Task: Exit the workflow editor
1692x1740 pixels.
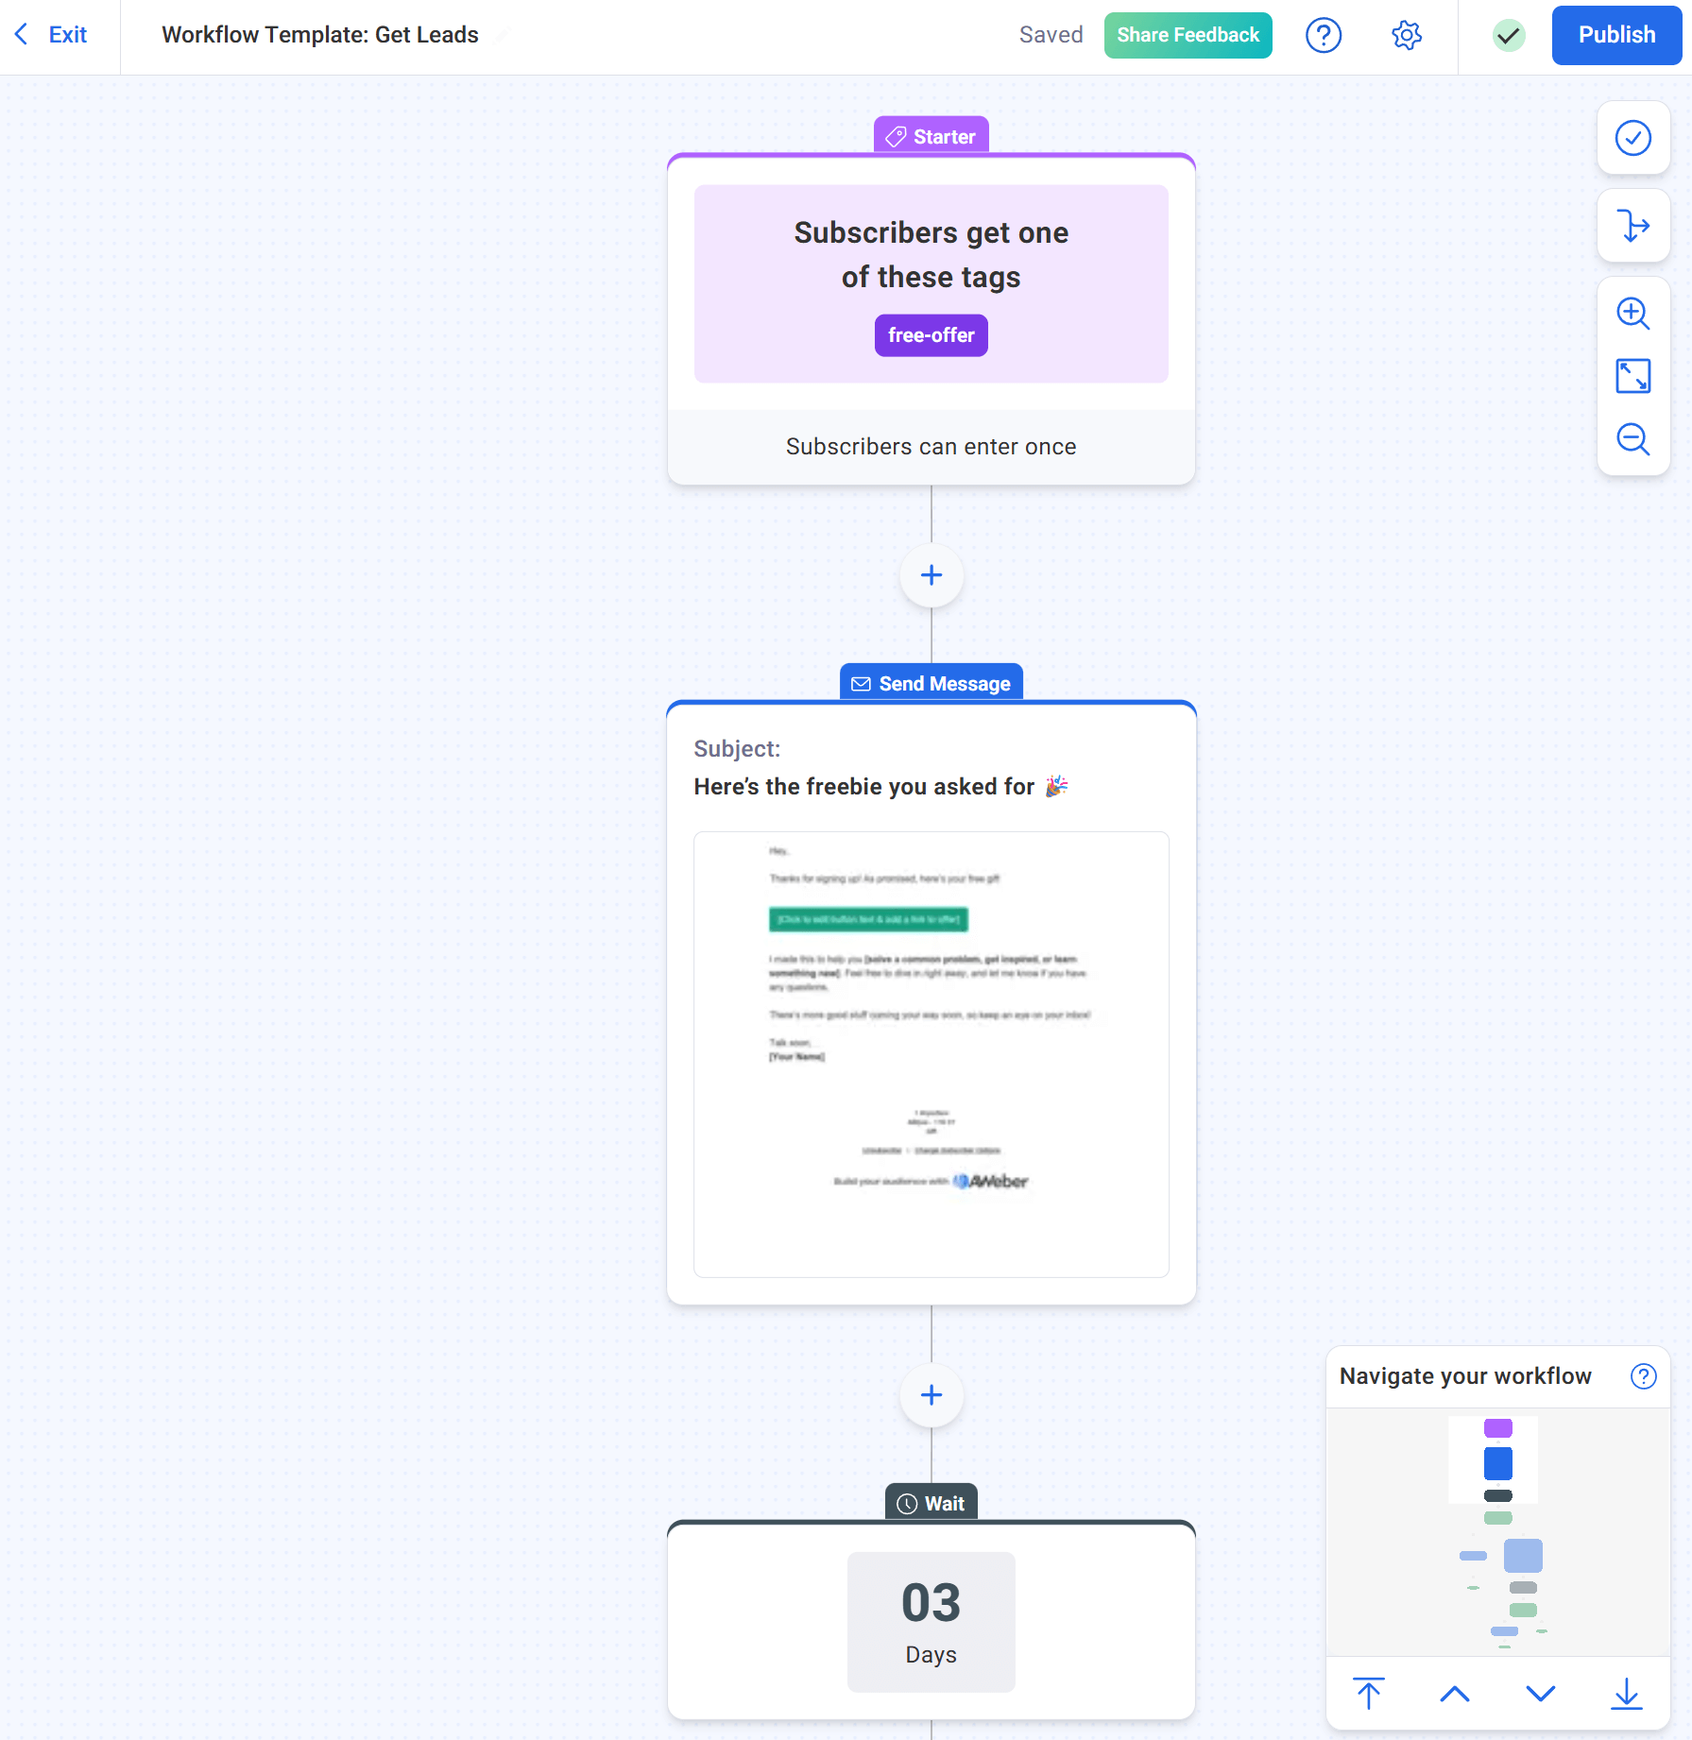Action: (52, 35)
